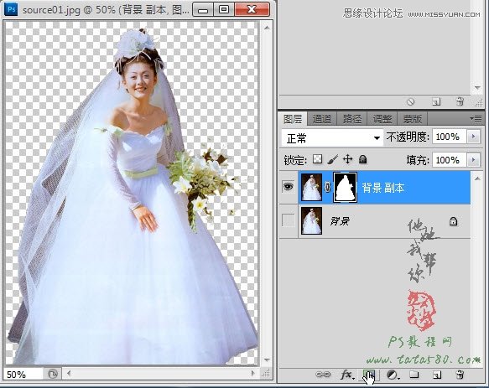The image size is (489, 388).
Task: Click the Layers list scroll up arrow
Action: pyautogui.click(x=477, y=178)
